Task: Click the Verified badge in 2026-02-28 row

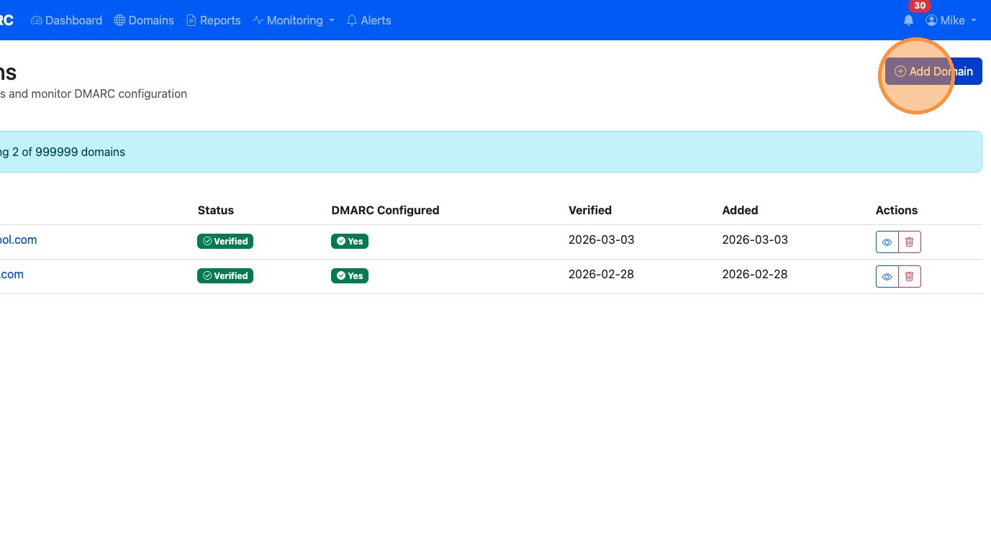Action: [225, 275]
